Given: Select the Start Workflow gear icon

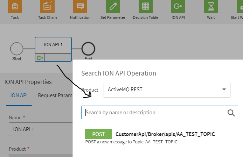Looking at the screenshot, I should point(240,6).
